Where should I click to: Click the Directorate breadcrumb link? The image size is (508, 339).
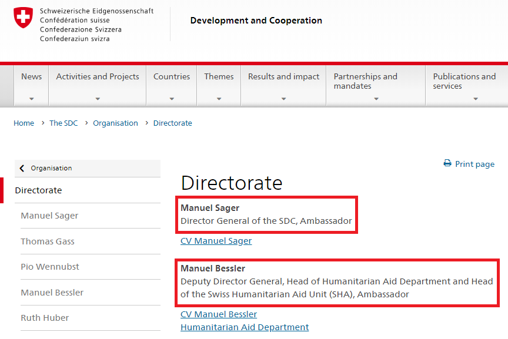tap(173, 123)
